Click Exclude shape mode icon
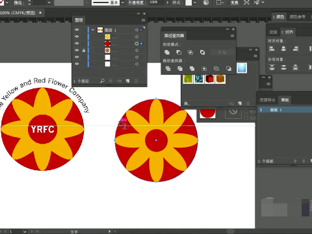 click(x=202, y=52)
